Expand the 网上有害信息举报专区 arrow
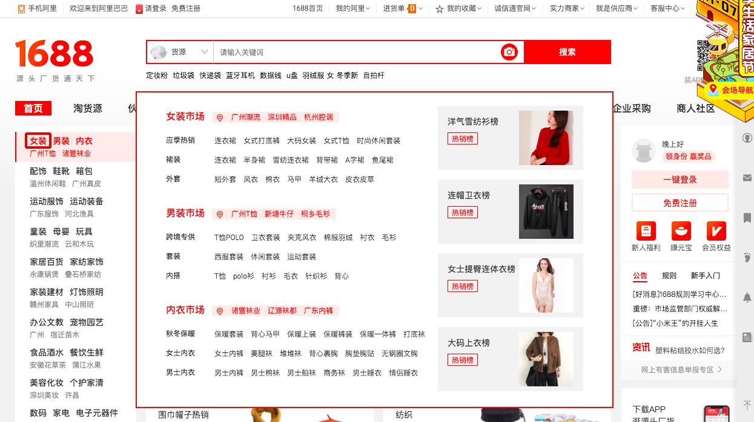This screenshot has height=422, width=754. [x=719, y=369]
